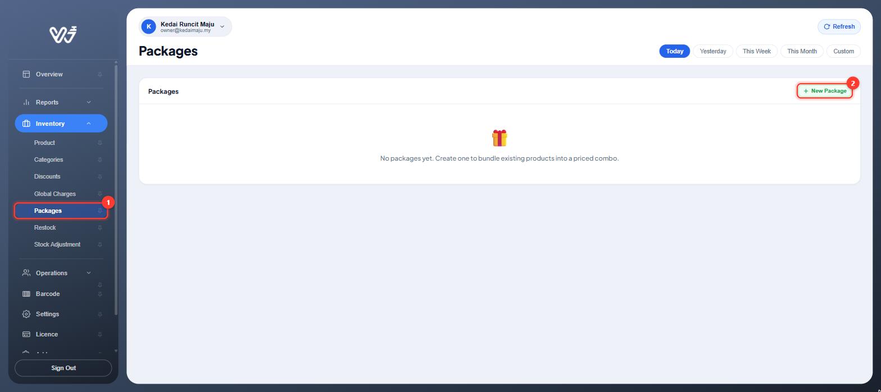
Task: Pin the Product menu item
Action: click(x=100, y=143)
